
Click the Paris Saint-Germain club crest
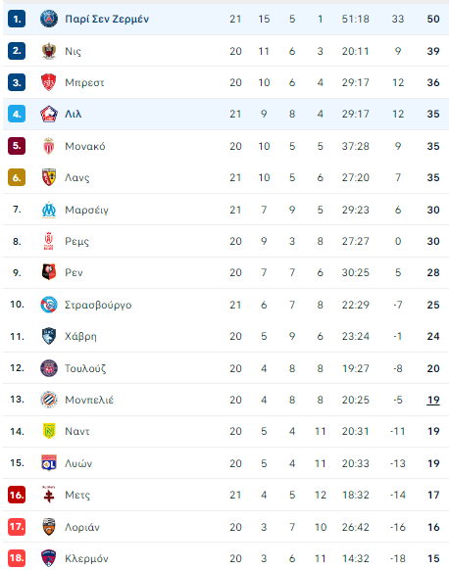[x=49, y=19]
